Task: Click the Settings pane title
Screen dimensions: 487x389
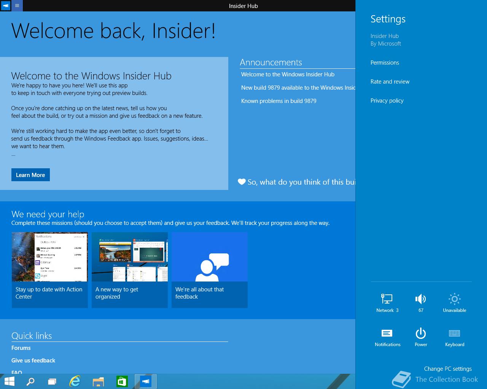Action: click(388, 19)
